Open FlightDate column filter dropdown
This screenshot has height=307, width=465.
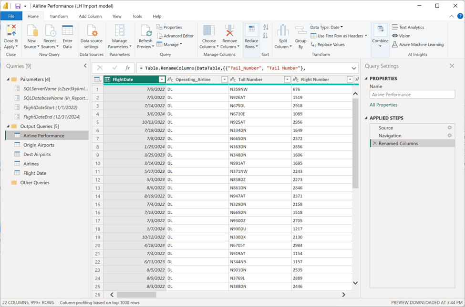tap(162, 79)
